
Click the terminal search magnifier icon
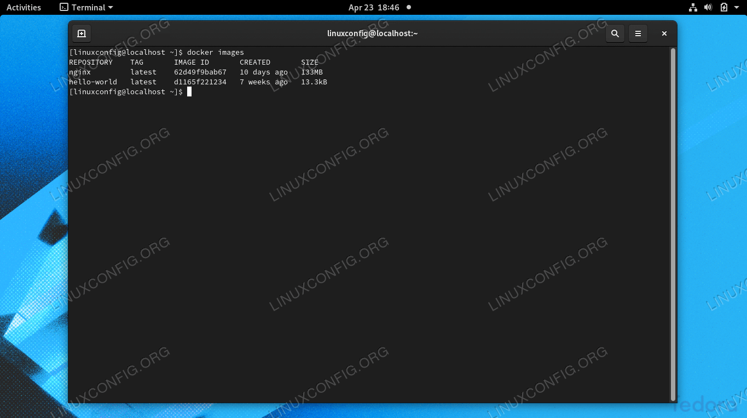tap(615, 33)
